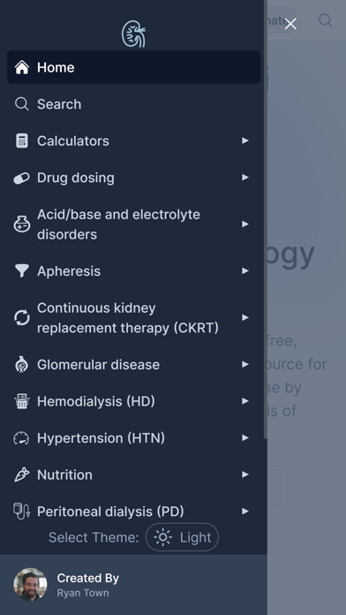The height and width of the screenshot is (615, 346).
Task: Toggle the Light theme switch
Action: [182, 537]
